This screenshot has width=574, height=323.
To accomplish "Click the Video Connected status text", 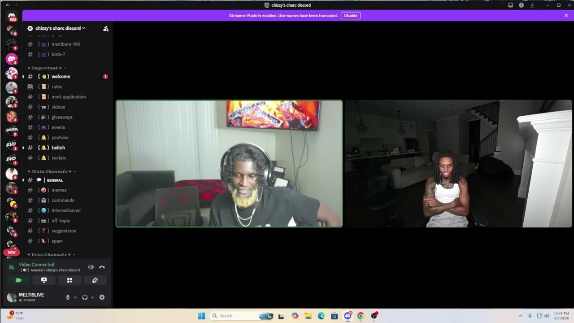I will click(36, 265).
